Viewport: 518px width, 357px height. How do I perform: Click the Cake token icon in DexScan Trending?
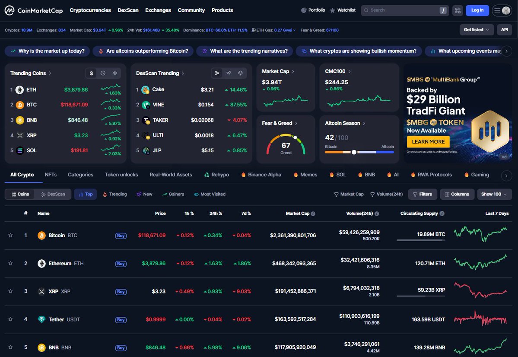[x=145, y=89]
